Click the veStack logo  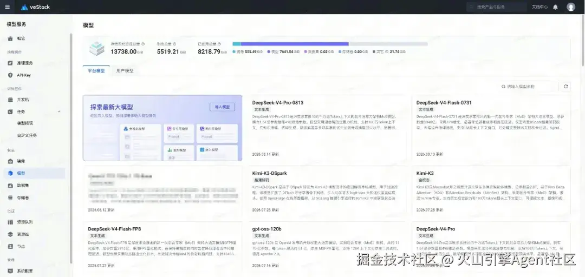35,7
